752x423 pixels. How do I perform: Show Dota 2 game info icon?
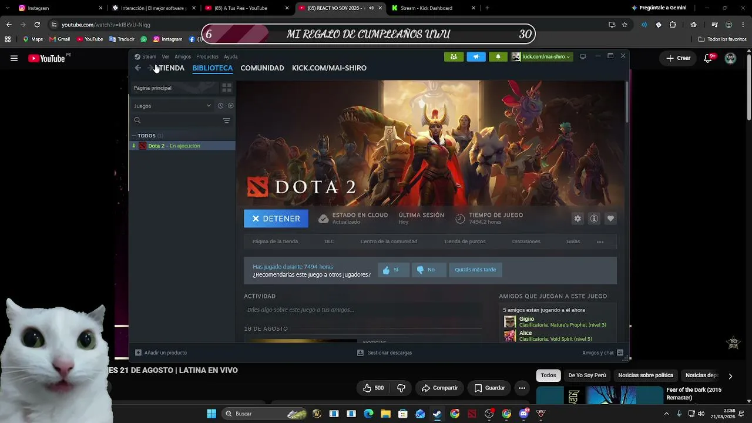(x=594, y=219)
